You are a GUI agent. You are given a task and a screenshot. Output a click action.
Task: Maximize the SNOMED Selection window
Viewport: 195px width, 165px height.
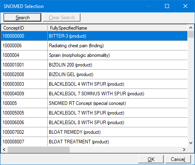click(x=167, y=6)
